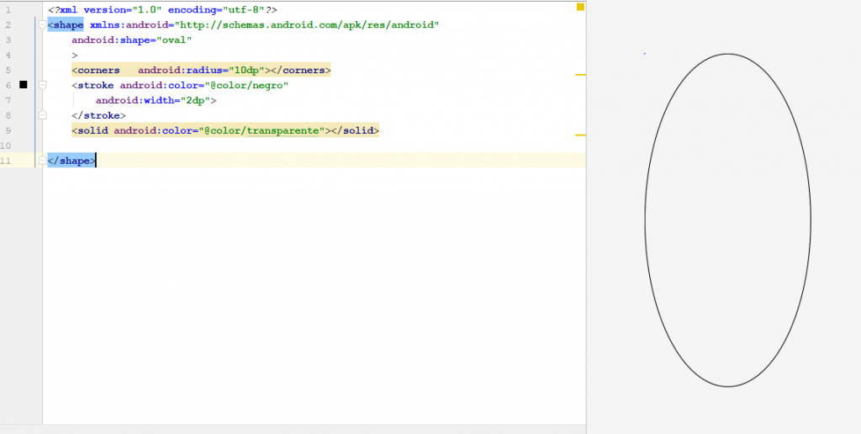
Task: Click the black color swatch in line 6 gutter
Action: click(23, 85)
